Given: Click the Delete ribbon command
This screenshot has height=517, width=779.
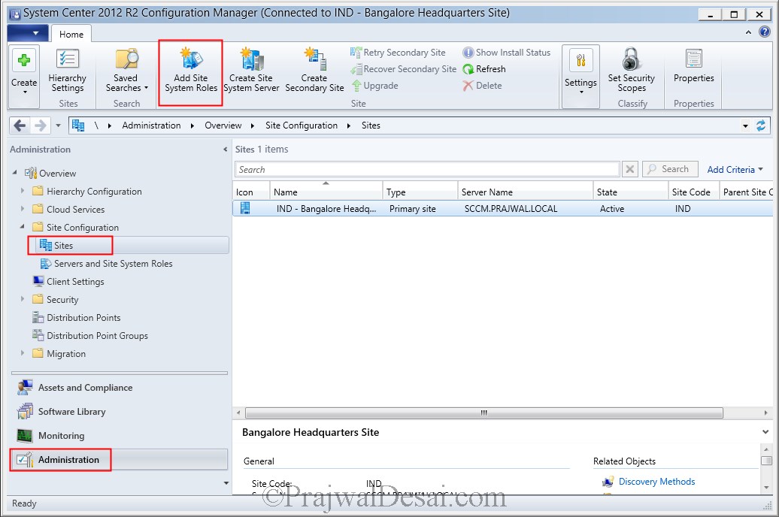Looking at the screenshot, I should [x=483, y=86].
